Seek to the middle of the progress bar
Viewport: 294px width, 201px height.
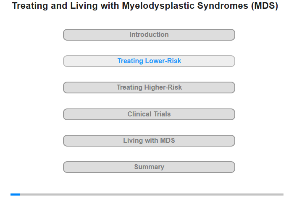coord(147,194)
